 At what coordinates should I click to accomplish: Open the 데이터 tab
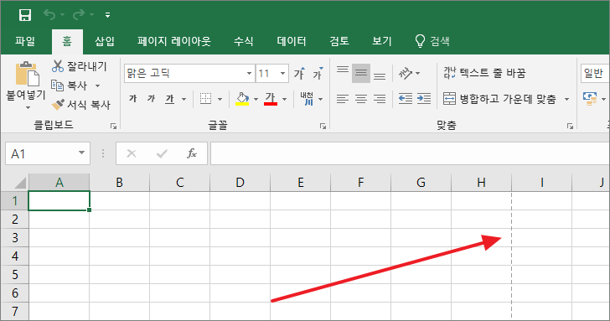(x=292, y=41)
